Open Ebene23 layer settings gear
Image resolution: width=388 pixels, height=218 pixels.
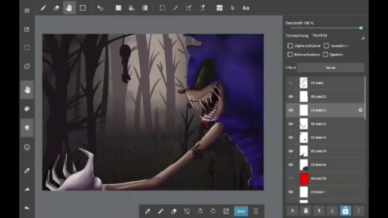360,110
